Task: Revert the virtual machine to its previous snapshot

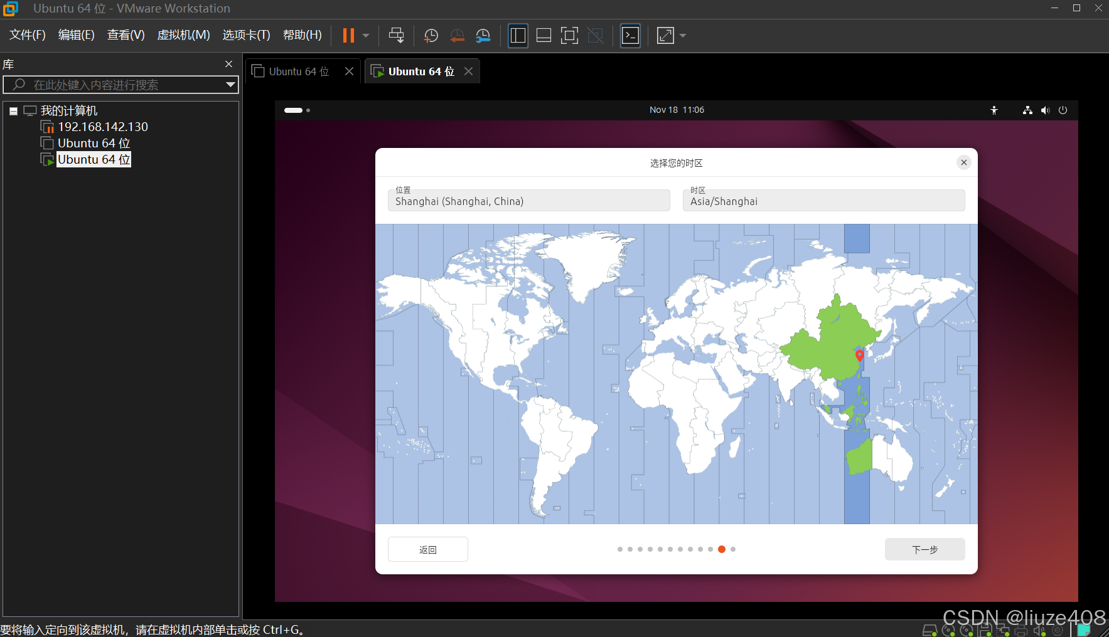Action: 457,36
